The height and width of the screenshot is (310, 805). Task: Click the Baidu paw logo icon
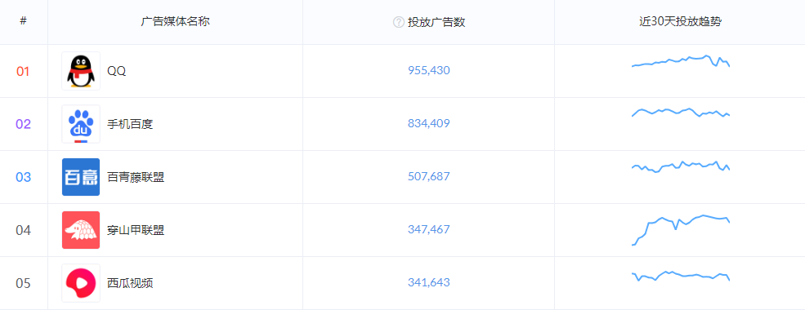coord(81,124)
